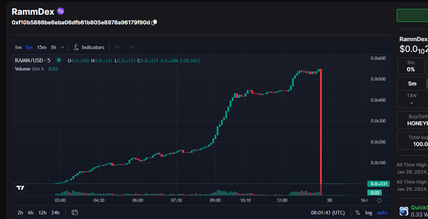Open Indicators function icon

click(x=76, y=47)
